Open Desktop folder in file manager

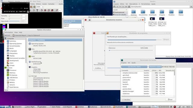point(134,13)
